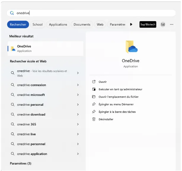The image size is (182, 171).
Task: Click the OneDrive icon in the best result row
Action: click(13, 49)
